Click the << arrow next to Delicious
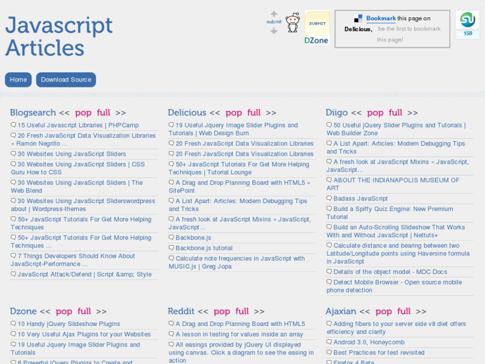 pyautogui.click(x=215, y=113)
